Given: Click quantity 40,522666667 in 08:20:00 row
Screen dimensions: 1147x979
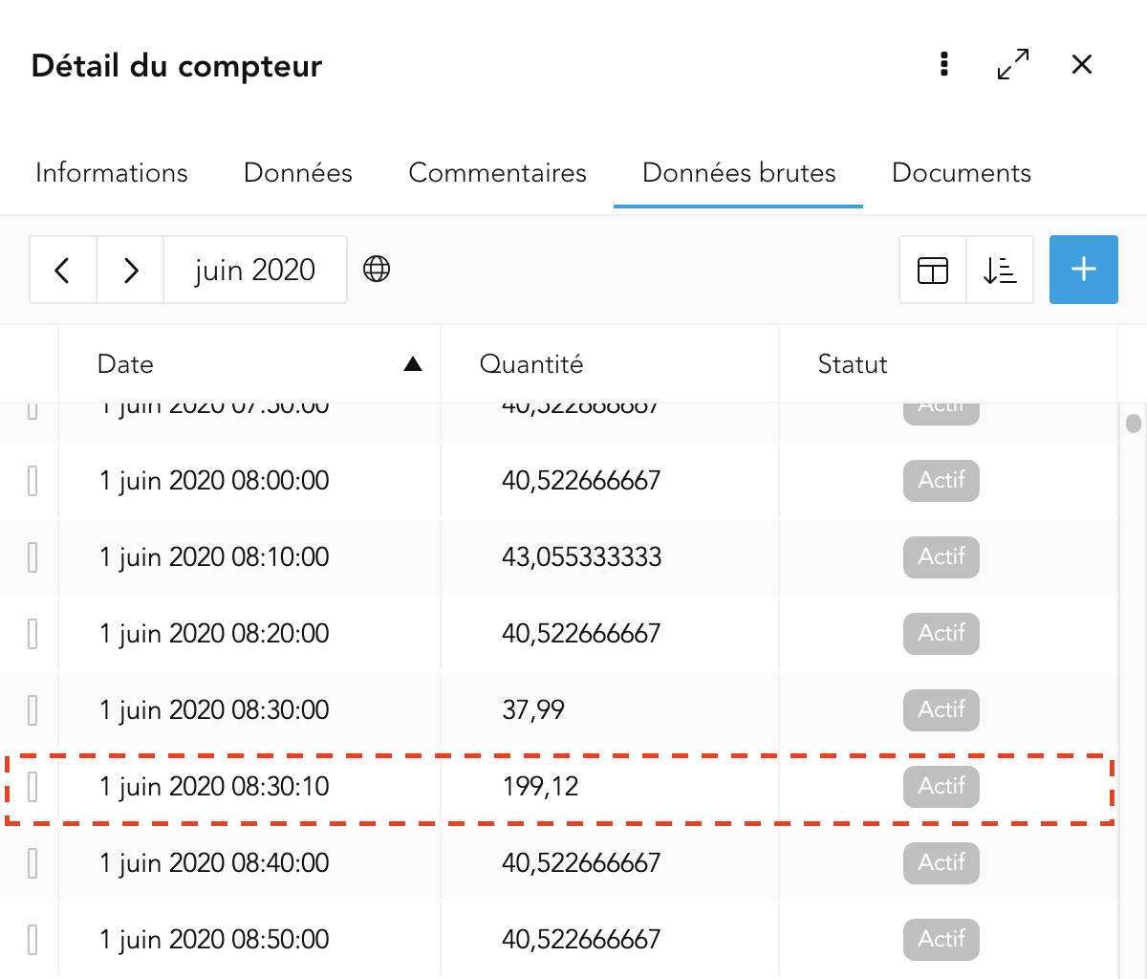Looking at the screenshot, I should pyautogui.click(x=581, y=633).
